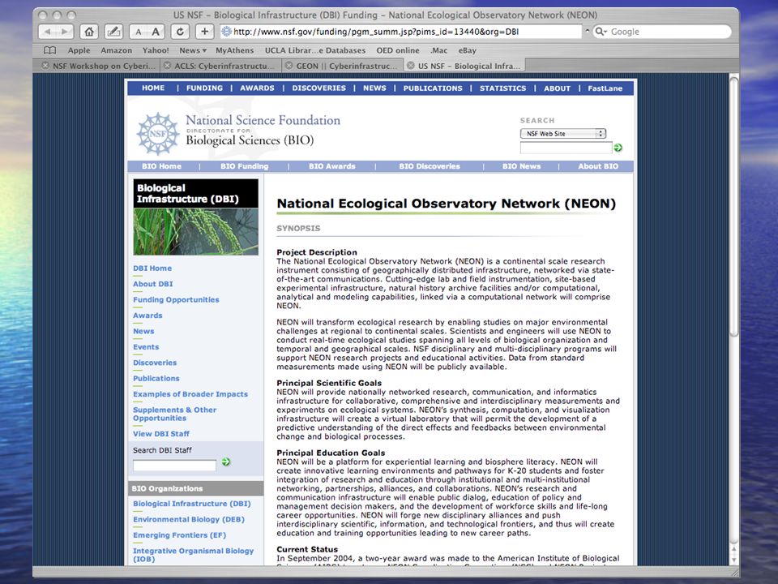The height and width of the screenshot is (584, 778).
Task: Go to BIO Home
Action: 162,166
